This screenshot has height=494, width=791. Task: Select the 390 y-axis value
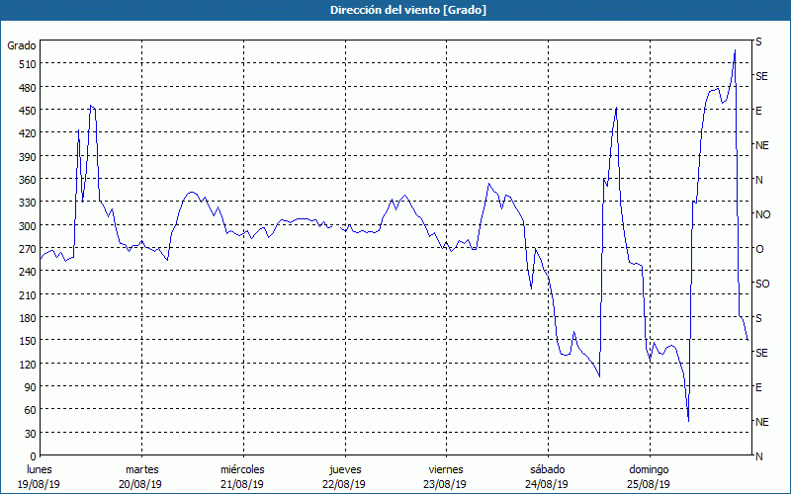[28, 157]
